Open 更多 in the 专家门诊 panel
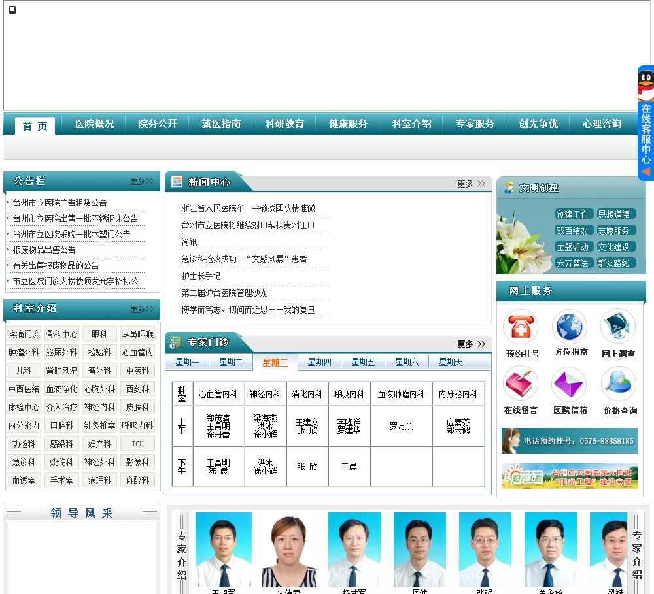Viewport: 654px width, 594px height. coord(471,344)
